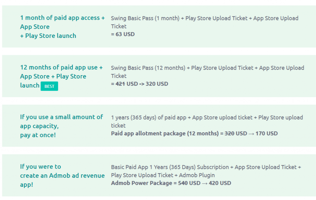Select the 'create an Admob ad revenue app' heading
Screen dimensions: 316x200
click(x=62, y=176)
